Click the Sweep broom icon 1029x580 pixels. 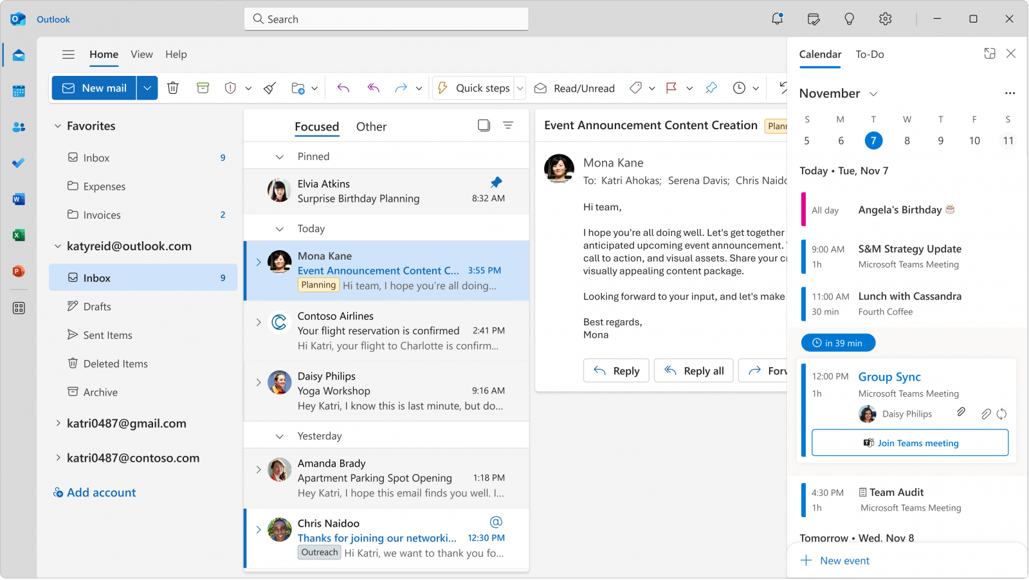(x=270, y=88)
